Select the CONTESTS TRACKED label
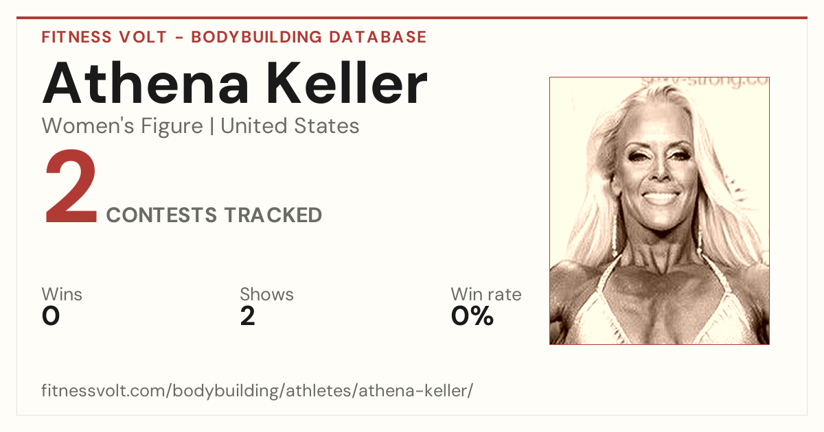824x432 pixels. 214,215
